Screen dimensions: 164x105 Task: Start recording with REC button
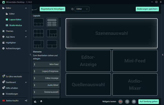coord(121,101)
